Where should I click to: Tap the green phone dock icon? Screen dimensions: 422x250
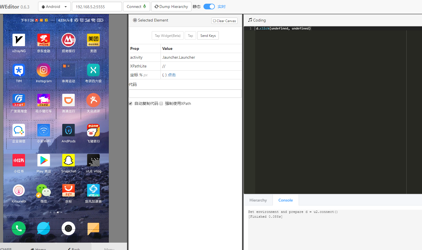19,228
